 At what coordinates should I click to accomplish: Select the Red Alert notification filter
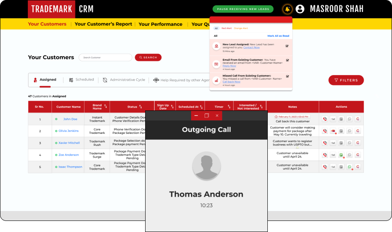[226, 28]
